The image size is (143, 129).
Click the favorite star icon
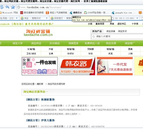click(x=13, y=7)
